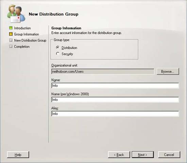Browse for an organizational unit

pyautogui.click(x=168, y=71)
